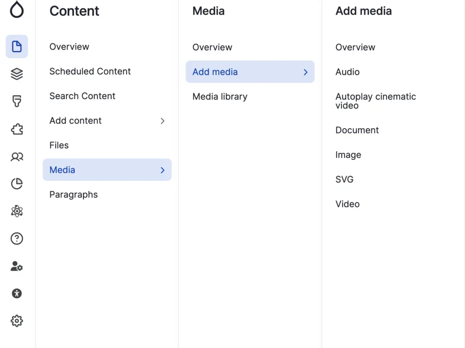Expand the Media menu chevron
This screenshot has width=465, height=348.
(162, 170)
